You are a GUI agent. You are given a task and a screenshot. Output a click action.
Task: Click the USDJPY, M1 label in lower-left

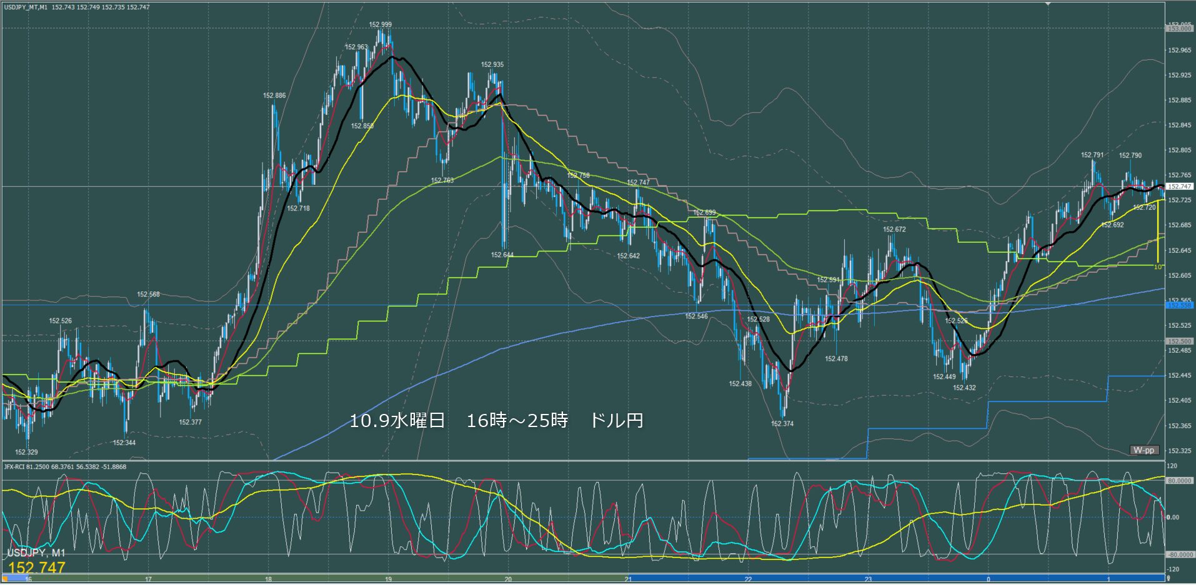pyautogui.click(x=36, y=553)
